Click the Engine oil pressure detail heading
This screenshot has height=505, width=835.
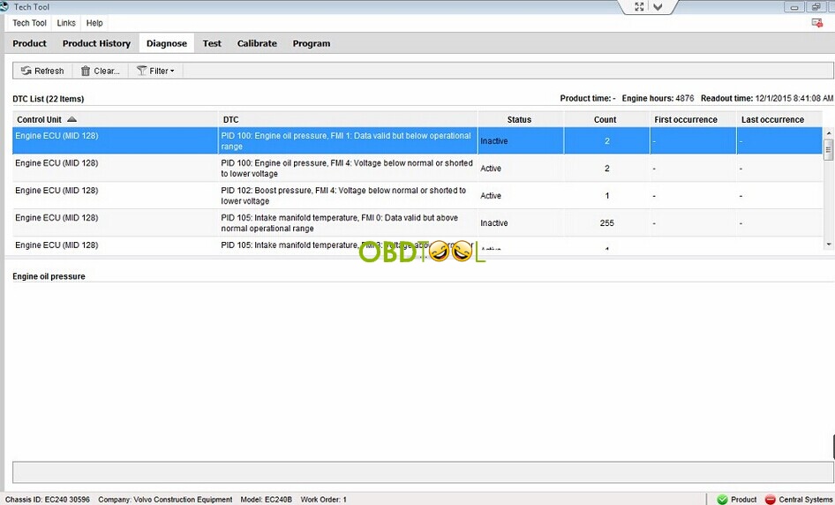[x=49, y=276]
